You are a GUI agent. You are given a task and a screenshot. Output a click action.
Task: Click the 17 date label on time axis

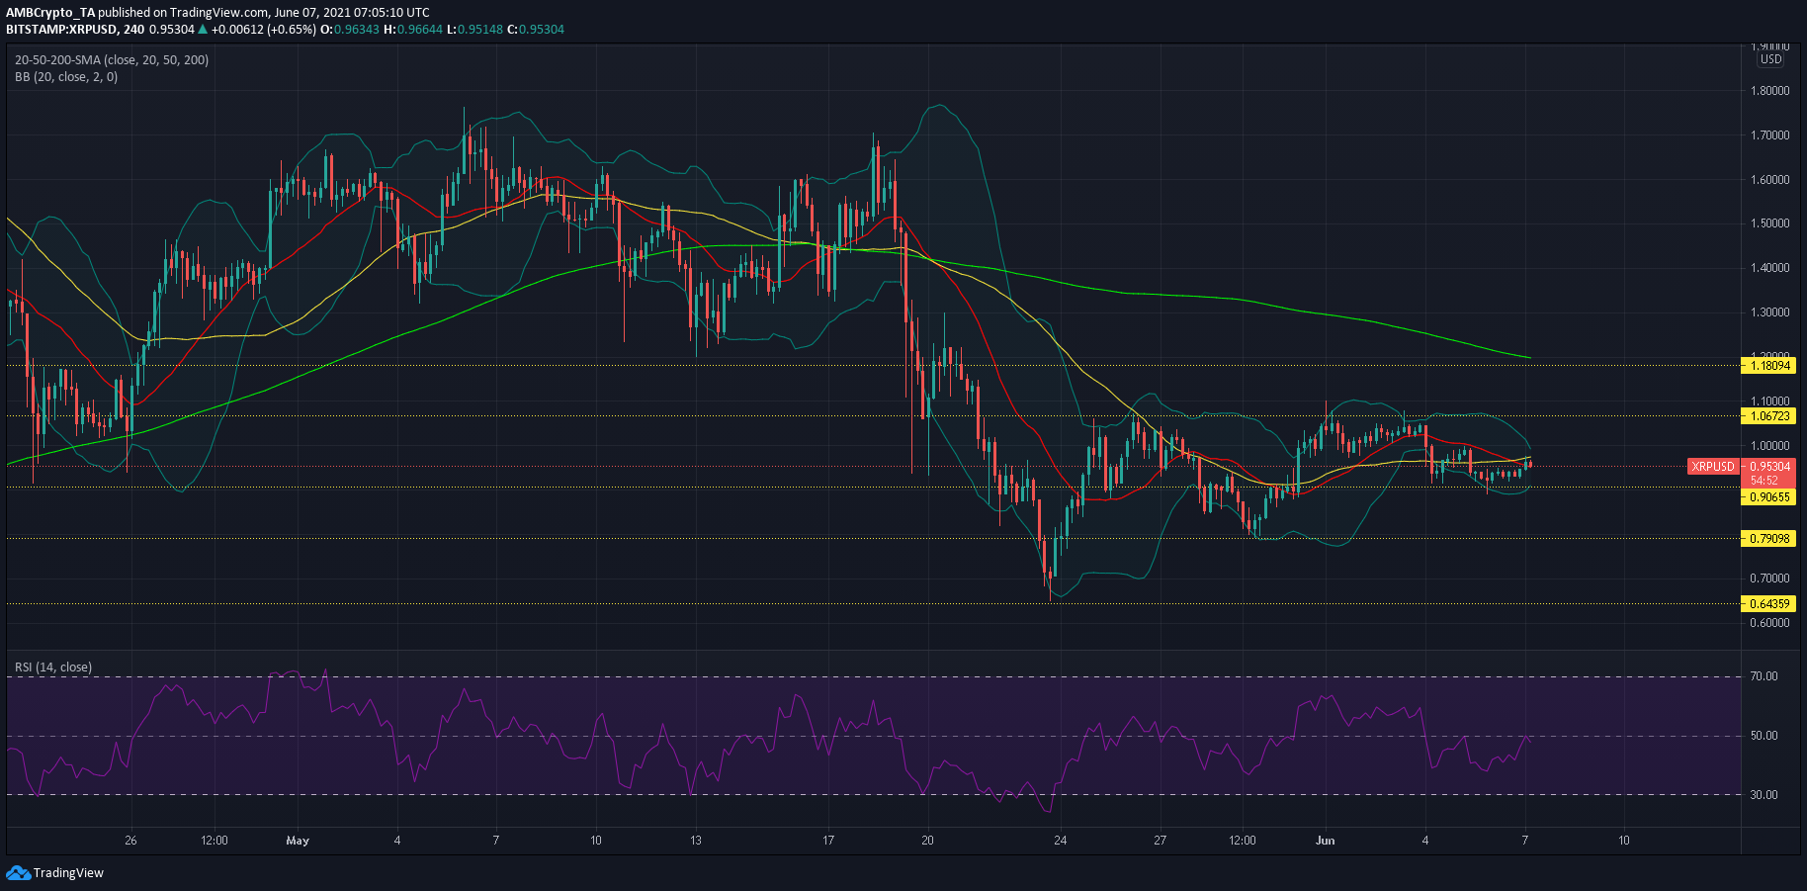click(828, 841)
